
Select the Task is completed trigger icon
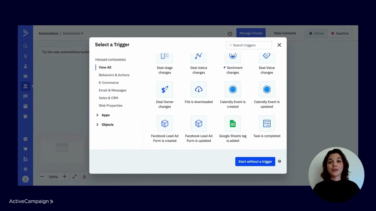coord(267,124)
